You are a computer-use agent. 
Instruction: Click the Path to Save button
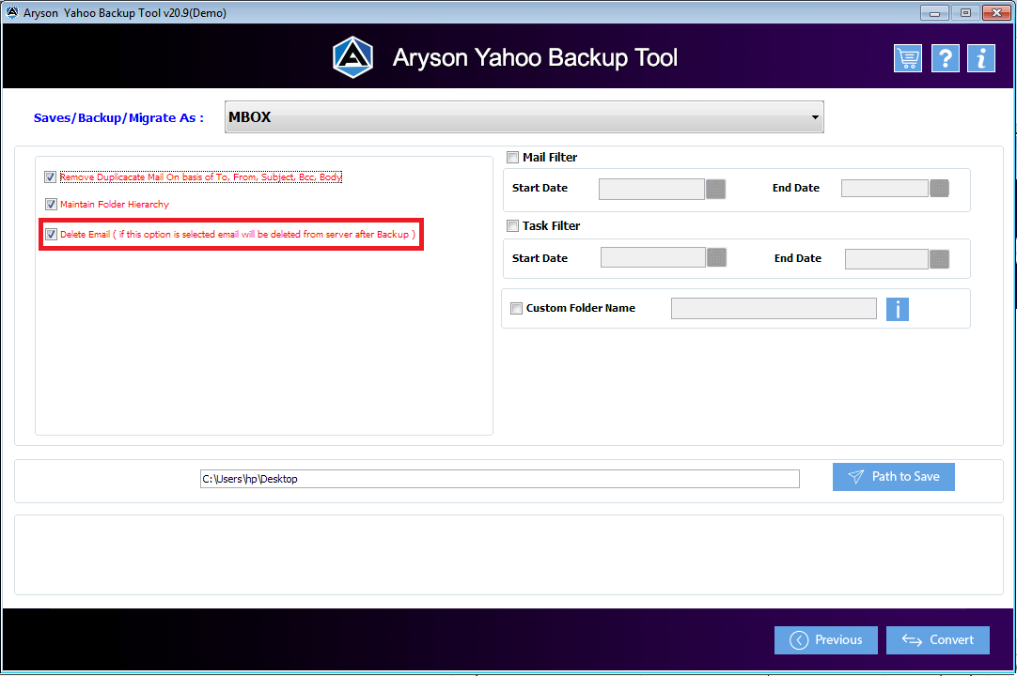pyautogui.click(x=893, y=476)
